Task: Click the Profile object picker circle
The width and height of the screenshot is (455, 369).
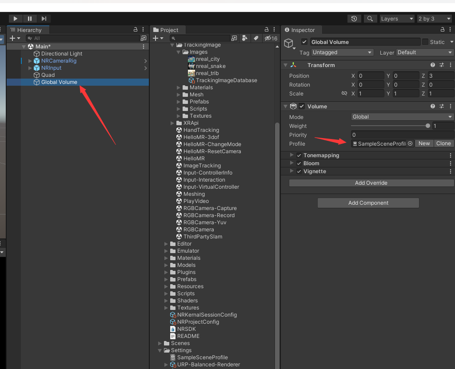Action: pos(410,143)
